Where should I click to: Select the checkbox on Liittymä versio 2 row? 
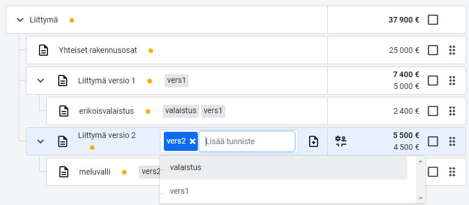[x=433, y=141]
